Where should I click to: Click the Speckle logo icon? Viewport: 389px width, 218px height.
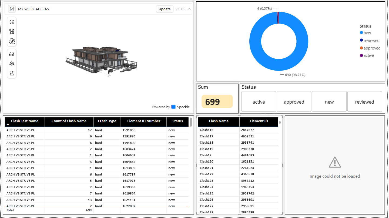173,107
